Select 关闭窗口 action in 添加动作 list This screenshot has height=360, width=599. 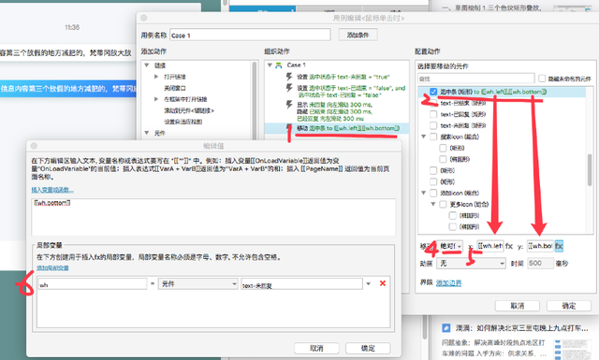coord(175,88)
